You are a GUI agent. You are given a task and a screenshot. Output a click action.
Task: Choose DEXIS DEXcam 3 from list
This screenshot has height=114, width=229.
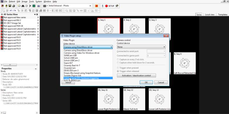[88, 71]
